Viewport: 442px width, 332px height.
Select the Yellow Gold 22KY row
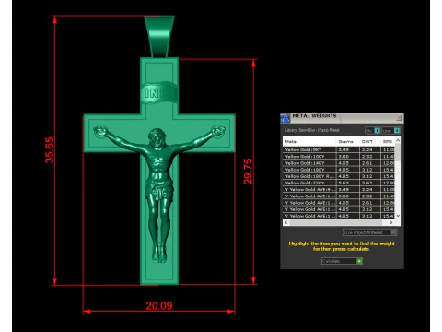[x=339, y=183]
